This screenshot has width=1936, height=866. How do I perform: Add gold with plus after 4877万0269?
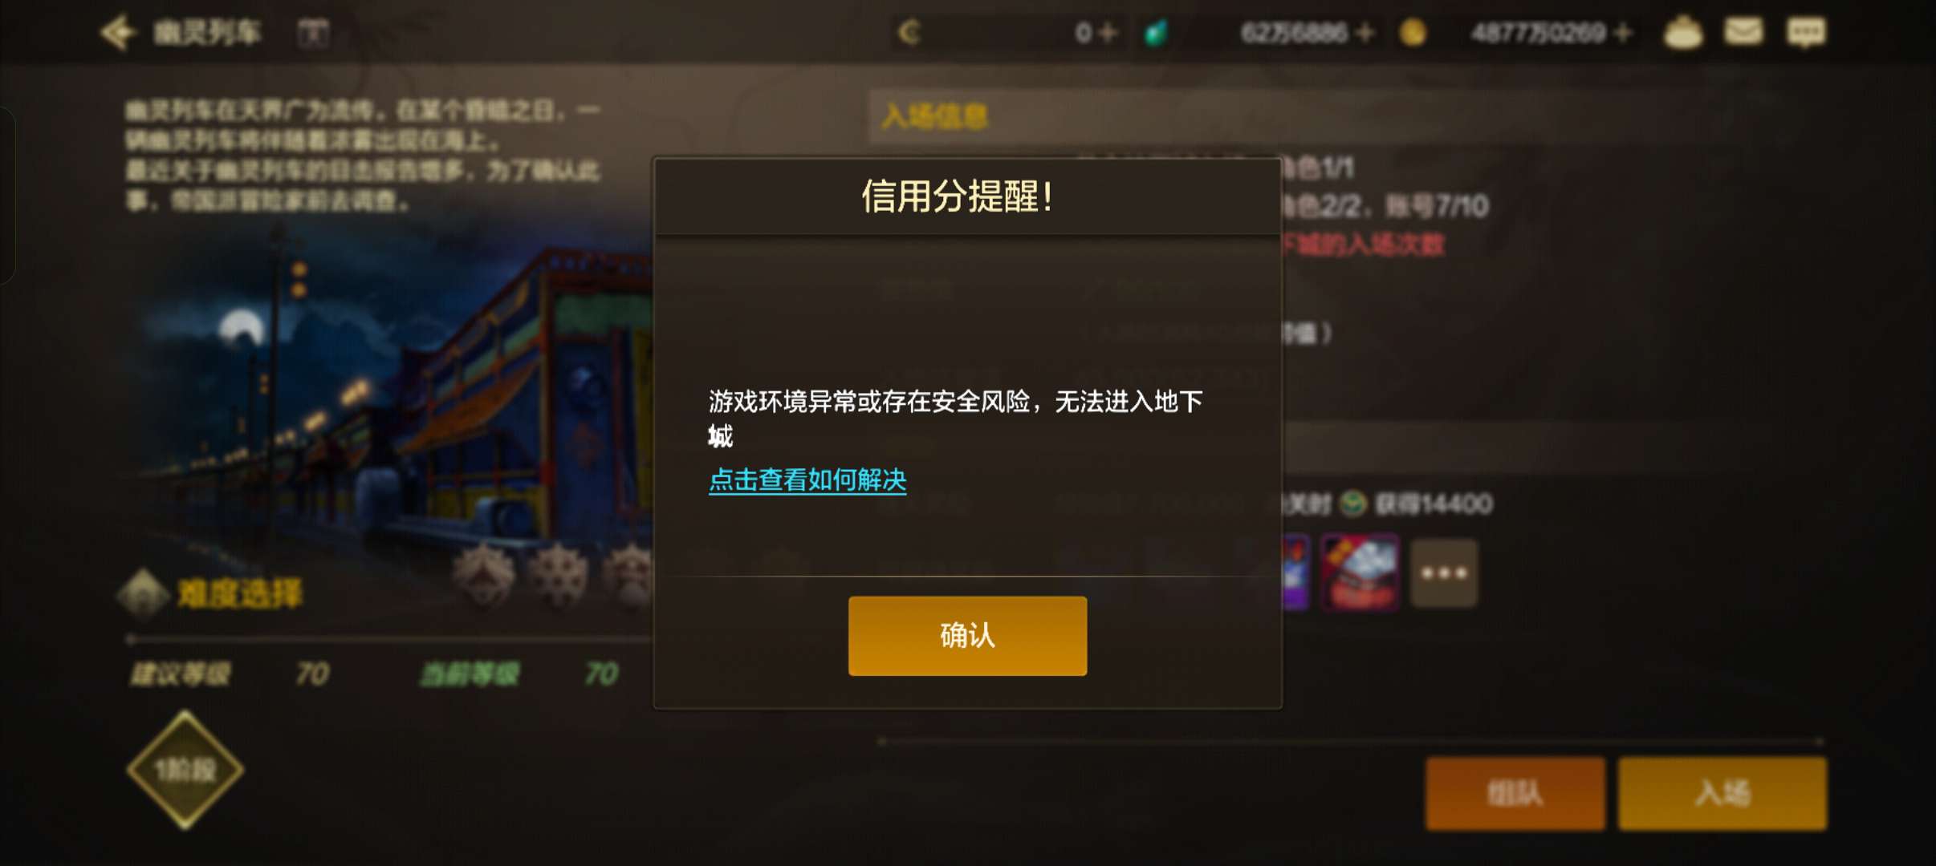[1622, 33]
